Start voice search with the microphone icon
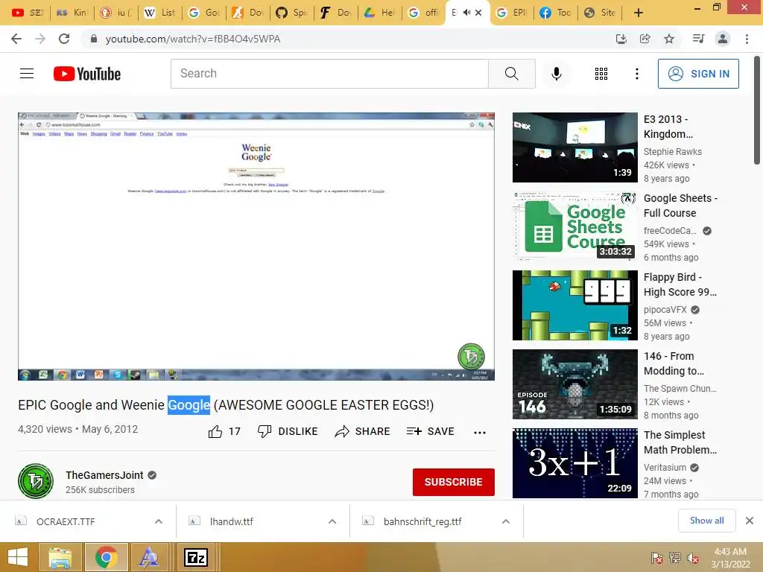 pos(556,74)
